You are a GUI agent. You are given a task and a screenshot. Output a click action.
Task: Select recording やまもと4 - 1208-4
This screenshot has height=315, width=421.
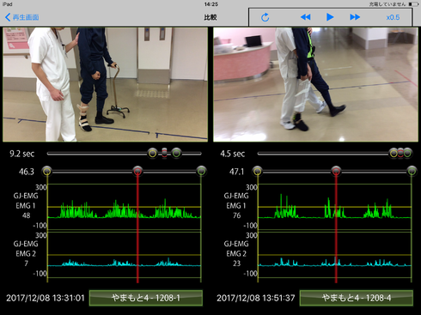(357, 298)
